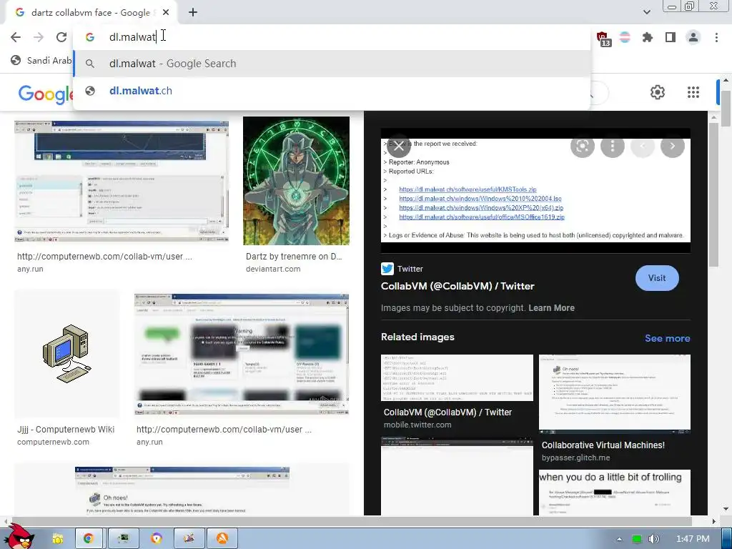Open the top-left any.run screenshot thumbnail
This screenshot has height=549, width=732.
point(122,181)
